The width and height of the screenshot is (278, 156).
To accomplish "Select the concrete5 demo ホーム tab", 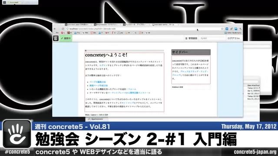I will click(x=165, y=25).
